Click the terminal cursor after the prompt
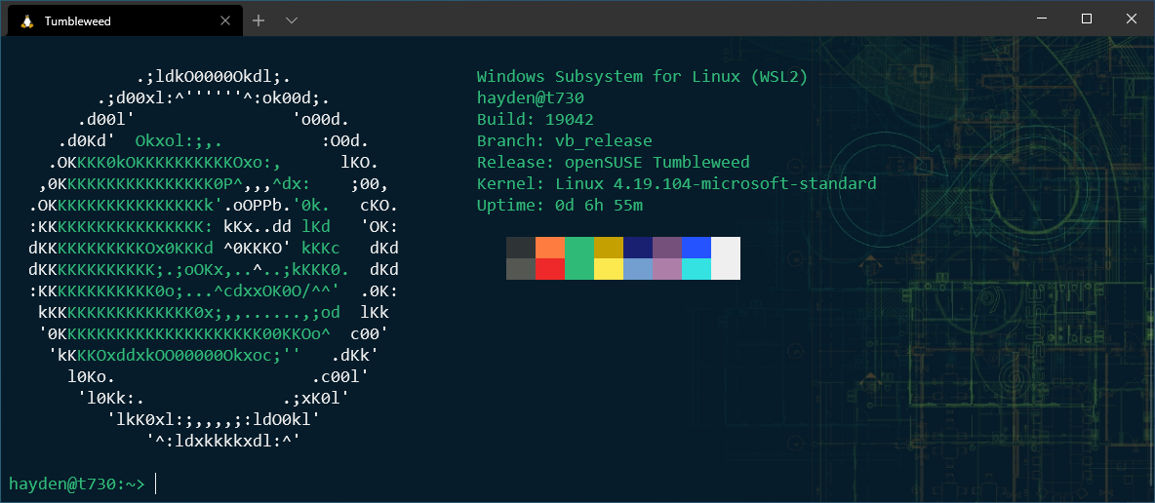This screenshot has width=1155, height=503. coord(156,484)
